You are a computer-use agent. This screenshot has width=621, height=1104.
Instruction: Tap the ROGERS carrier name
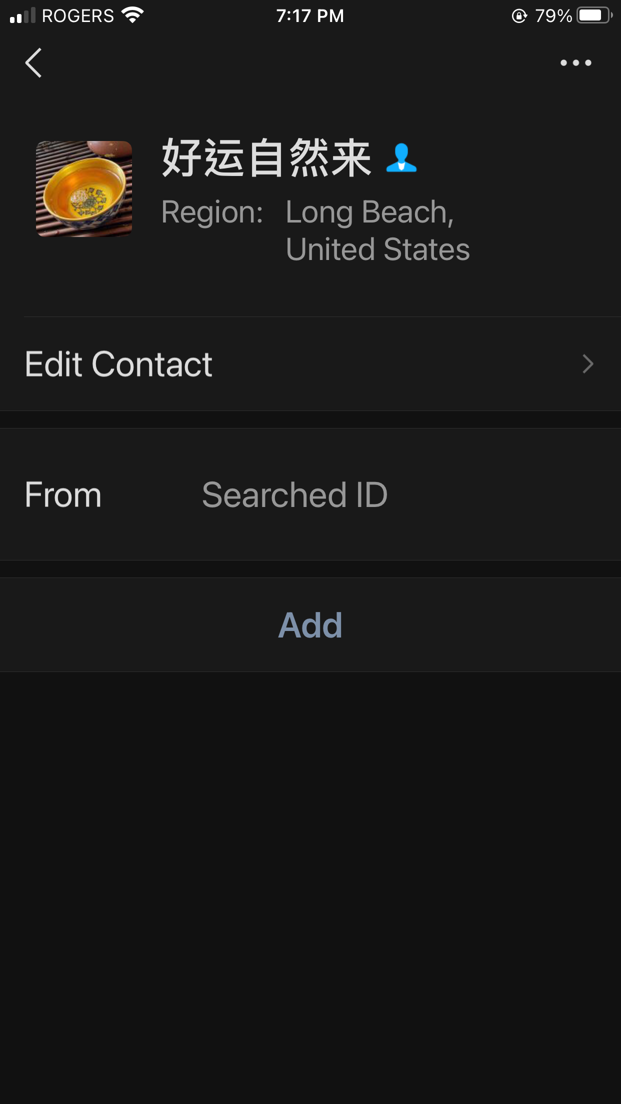tap(78, 16)
